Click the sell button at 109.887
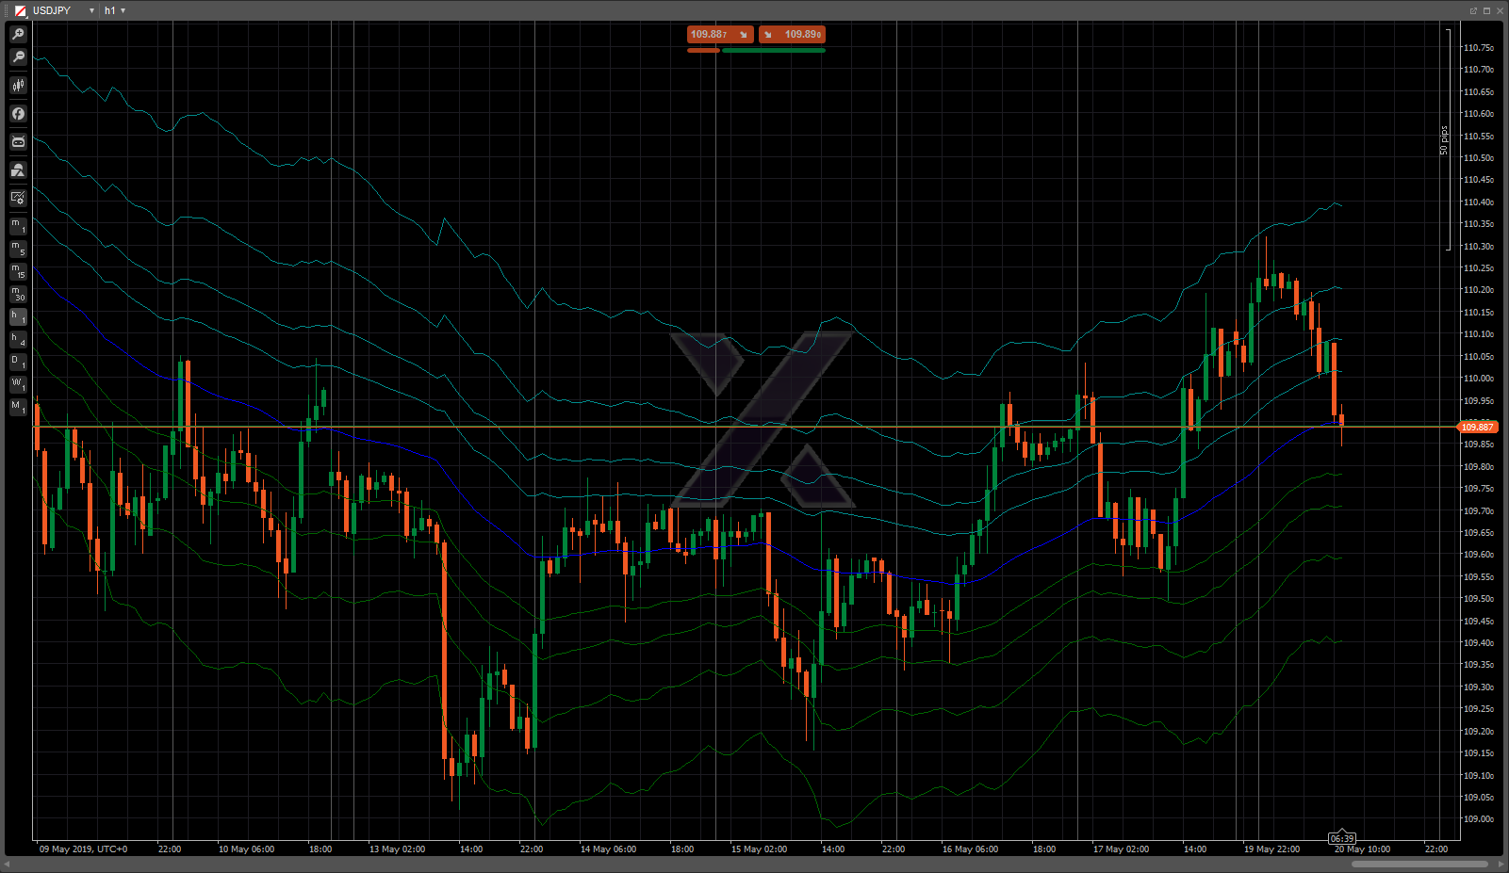 click(720, 34)
